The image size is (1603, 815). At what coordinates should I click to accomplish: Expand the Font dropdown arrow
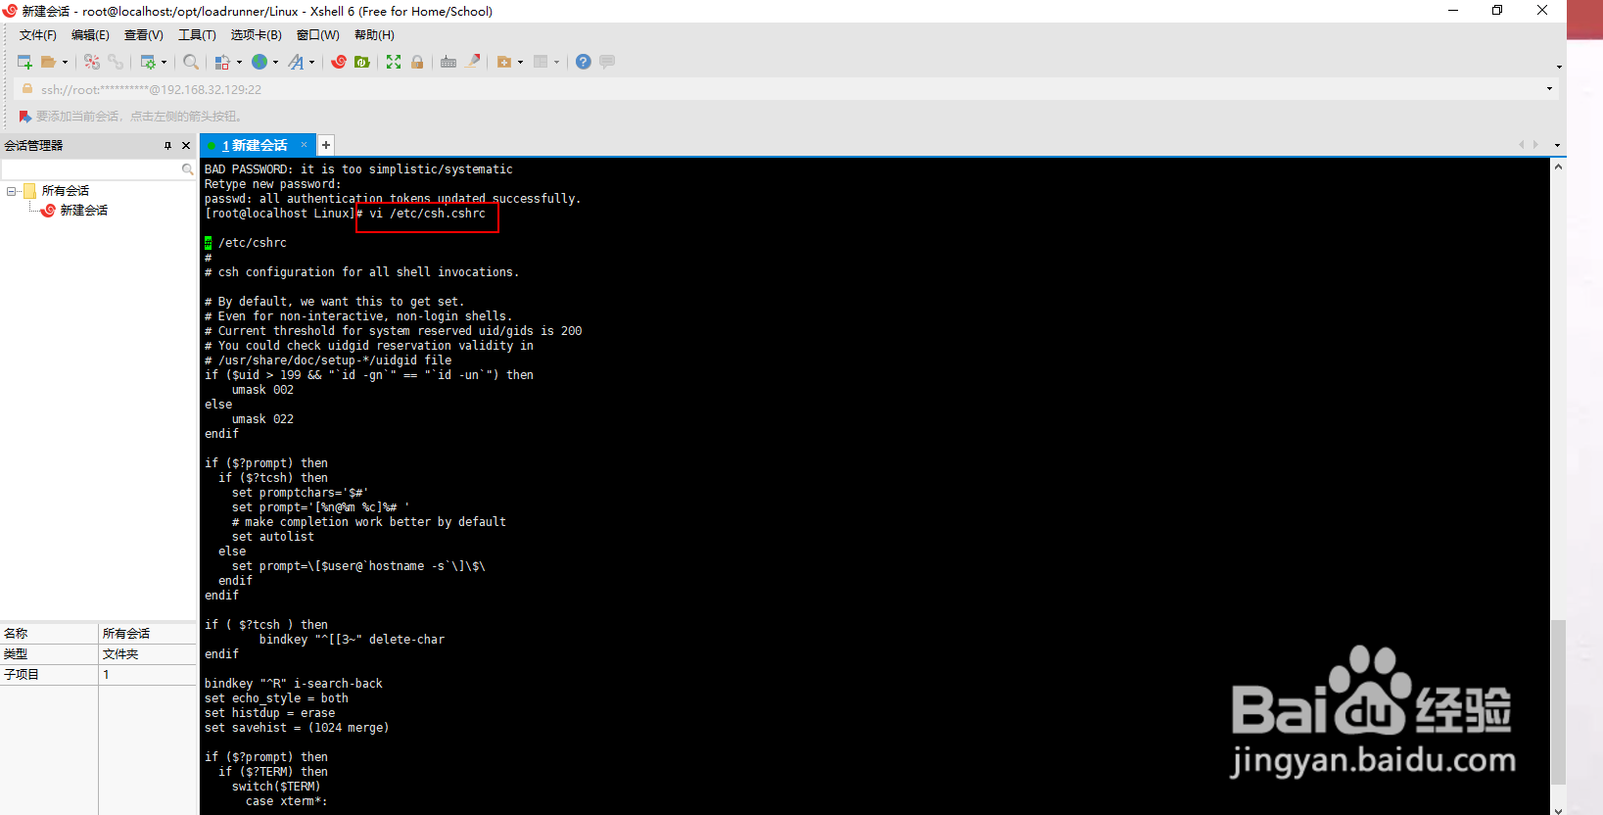point(312,62)
